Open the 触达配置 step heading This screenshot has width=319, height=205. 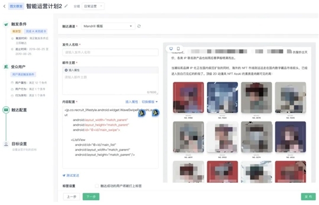coord(19,110)
